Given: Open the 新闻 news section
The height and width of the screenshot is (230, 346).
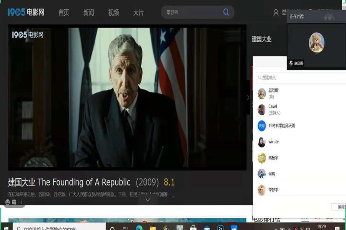Looking at the screenshot, I should (x=88, y=13).
